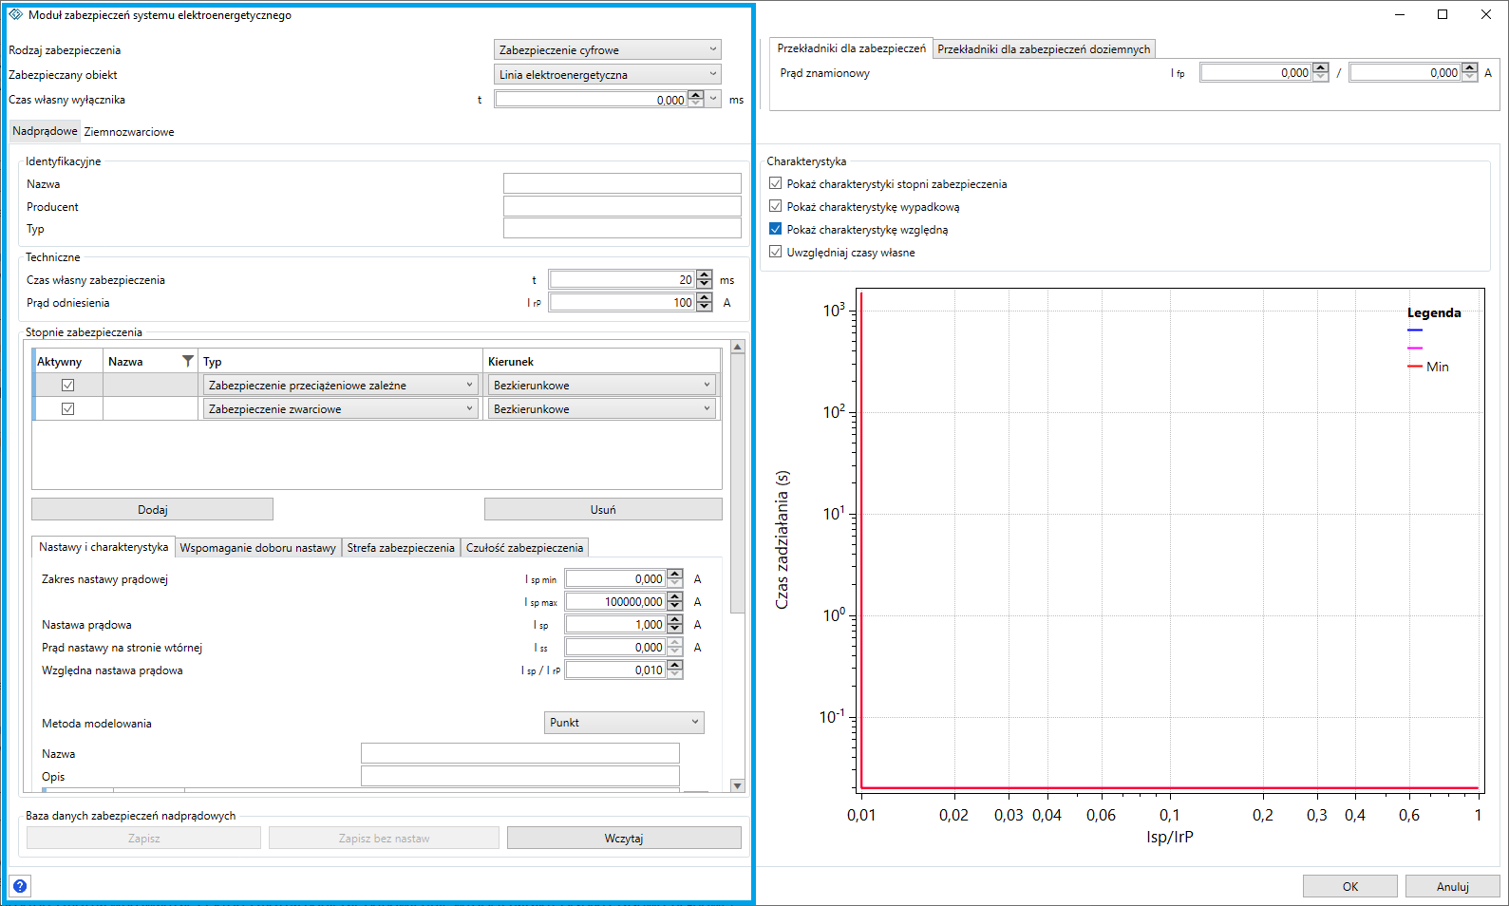Open Metoda modelowania dropdown showing Punkt
Screen dimensions: 1509x906
(x=624, y=722)
